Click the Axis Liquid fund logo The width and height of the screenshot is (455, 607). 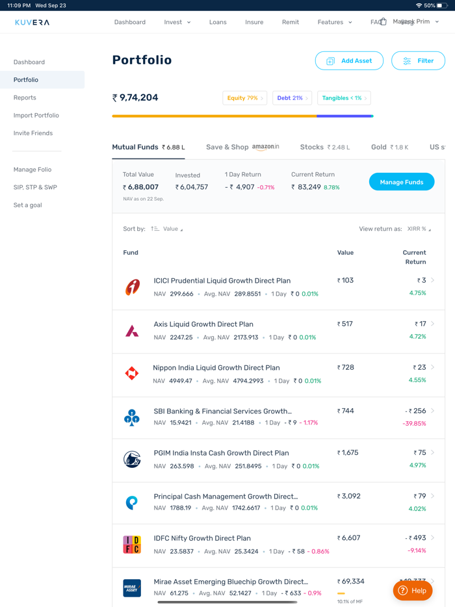click(132, 331)
